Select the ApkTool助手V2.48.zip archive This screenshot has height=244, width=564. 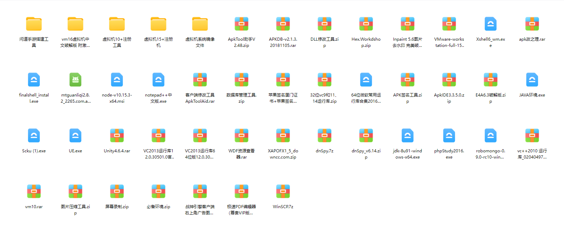click(x=242, y=24)
